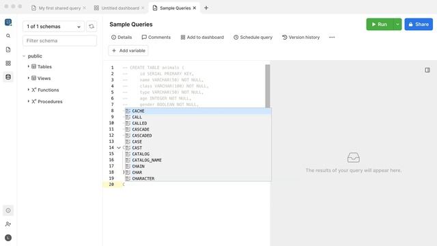This screenshot has width=437, height=246.
Task: Open the Run options dropdown arrow
Action: coord(397,25)
